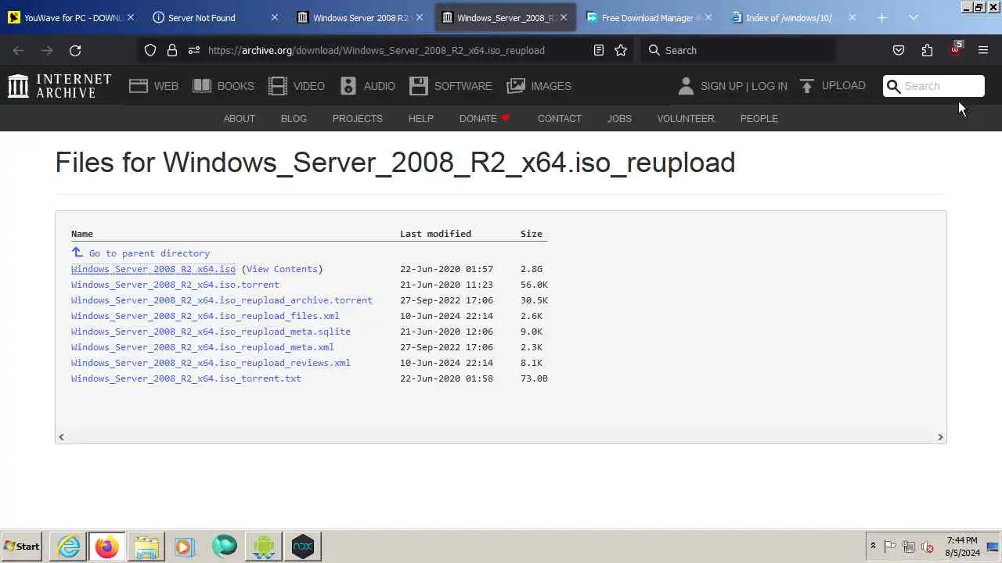Click the file list scroll right arrow
The height and width of the screenshot is (563, 1002).
[x=940, y=437]
